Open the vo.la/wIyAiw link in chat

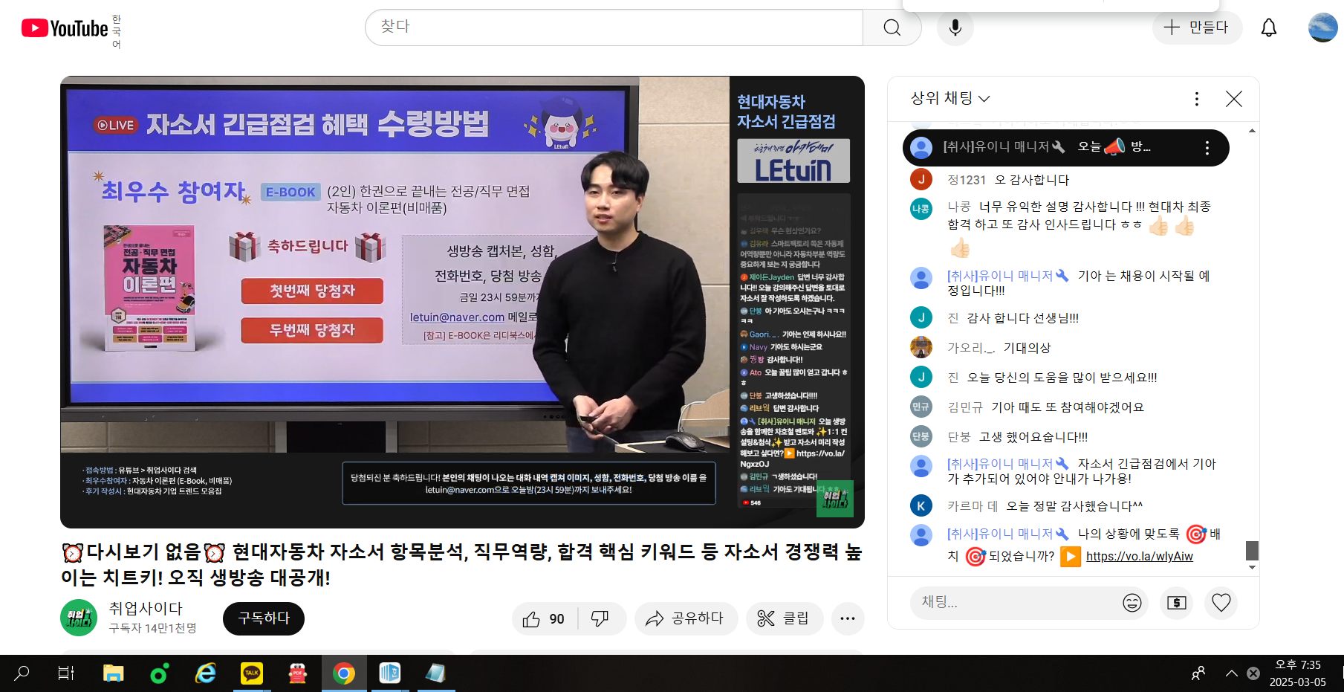click(x=1139, y=556)
